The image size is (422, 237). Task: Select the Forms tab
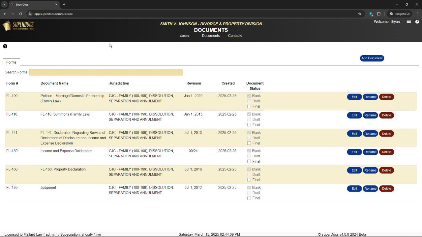coord(11,62)
